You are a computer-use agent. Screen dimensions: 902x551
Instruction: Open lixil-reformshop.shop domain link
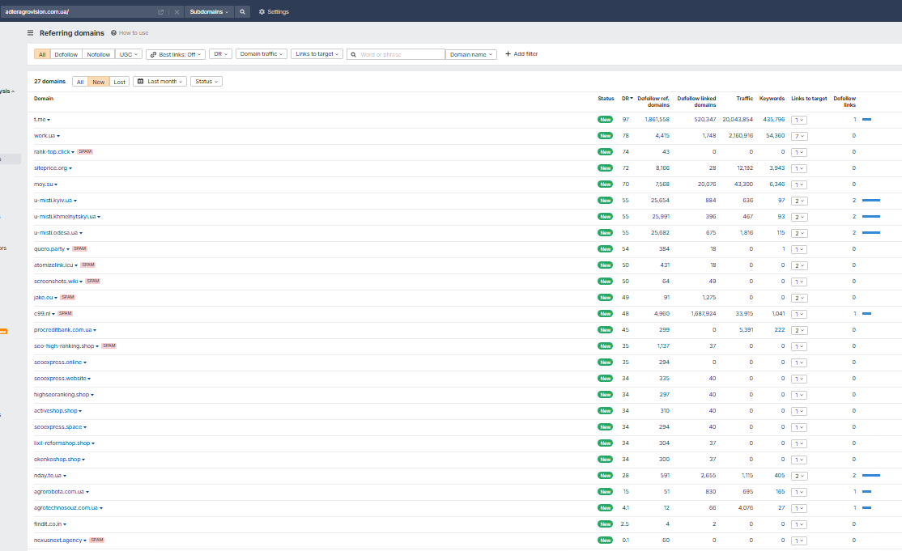click(x=62, y=443)
